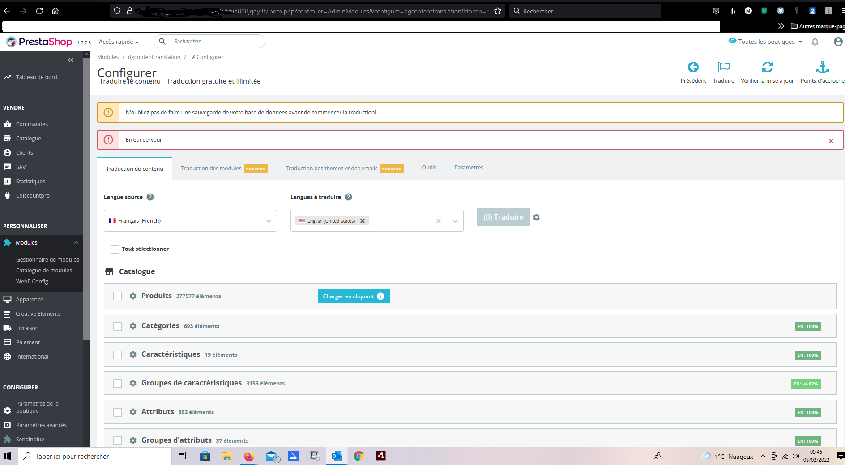
Task: Check the Caractéristiques checkbox
Action: [118, 355]
